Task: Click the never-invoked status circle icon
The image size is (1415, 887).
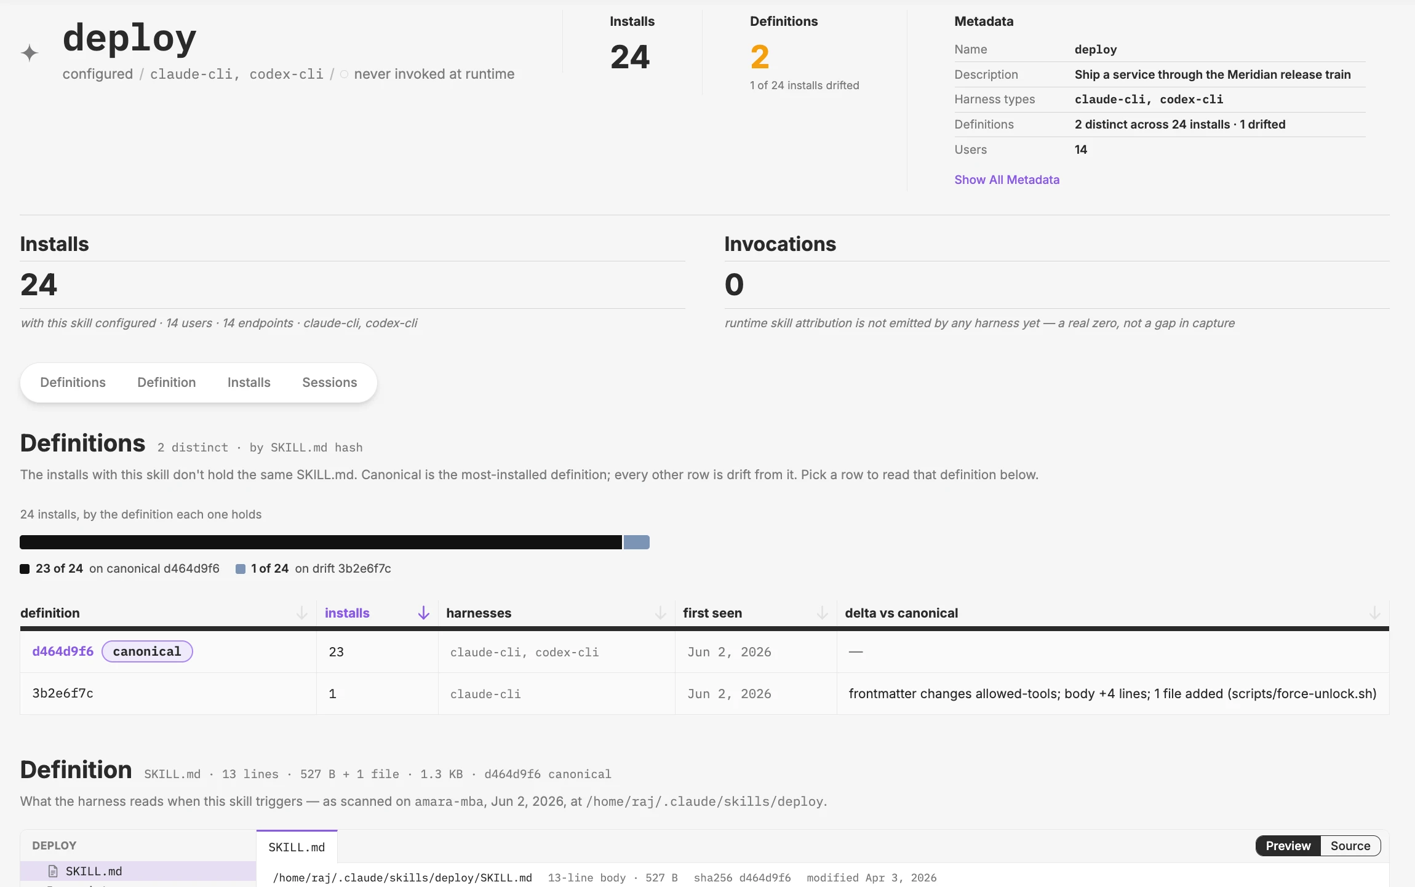Action: coord(344,74)
